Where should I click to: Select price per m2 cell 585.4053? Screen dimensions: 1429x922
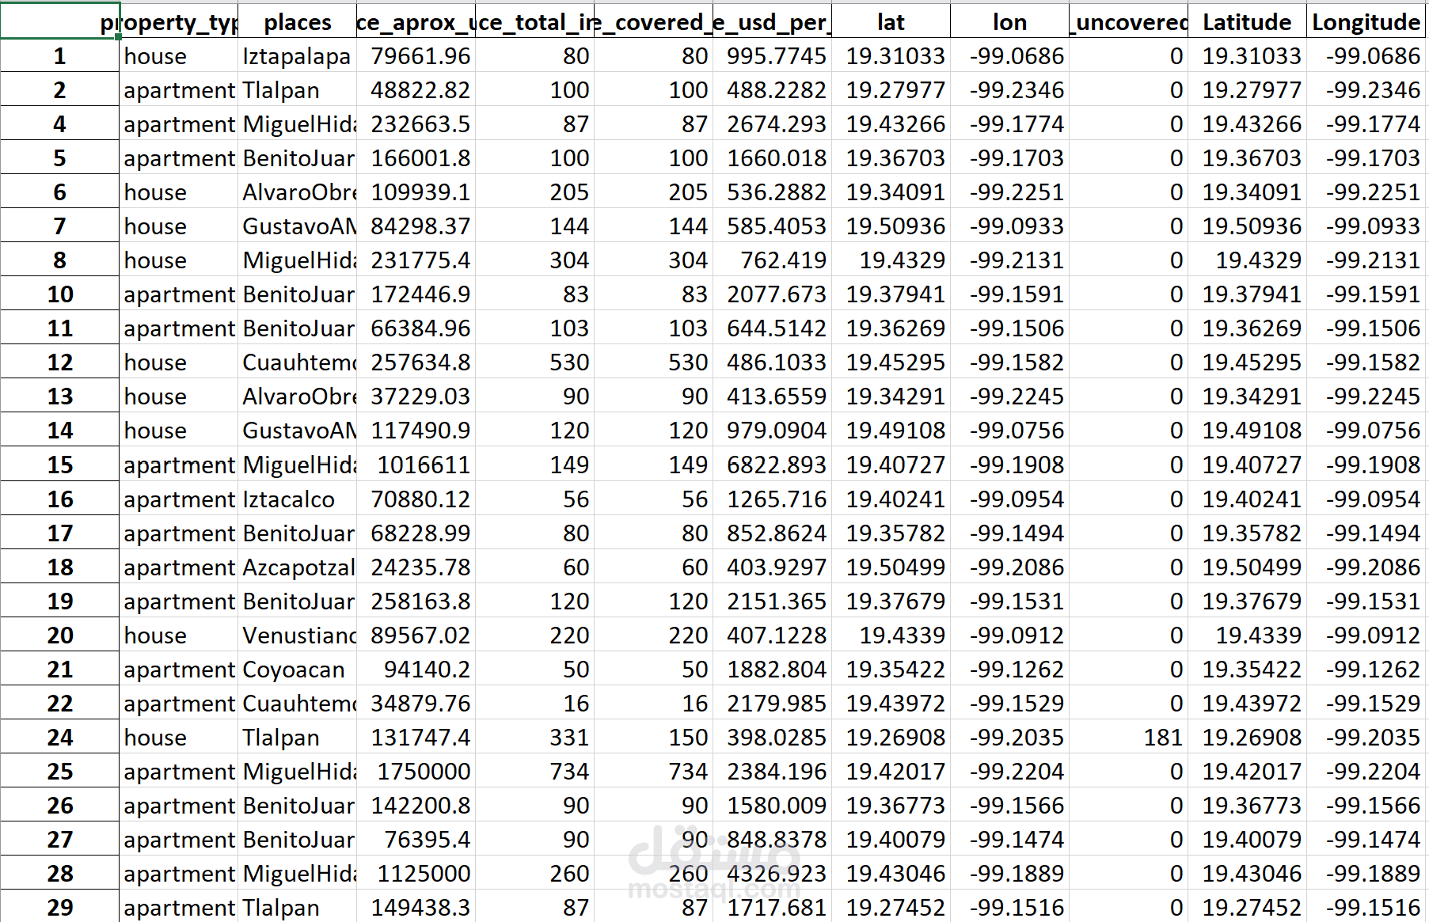772,226
